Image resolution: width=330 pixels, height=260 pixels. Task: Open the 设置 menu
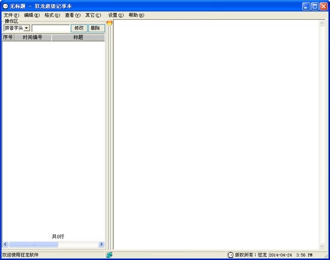(x=116, y=15)
